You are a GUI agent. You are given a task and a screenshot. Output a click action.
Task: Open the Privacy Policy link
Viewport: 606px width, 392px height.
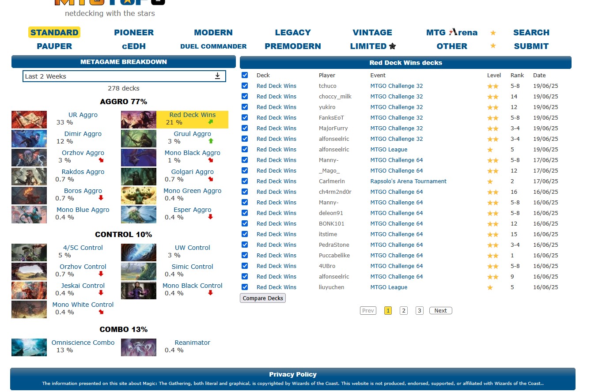point(293,374)
